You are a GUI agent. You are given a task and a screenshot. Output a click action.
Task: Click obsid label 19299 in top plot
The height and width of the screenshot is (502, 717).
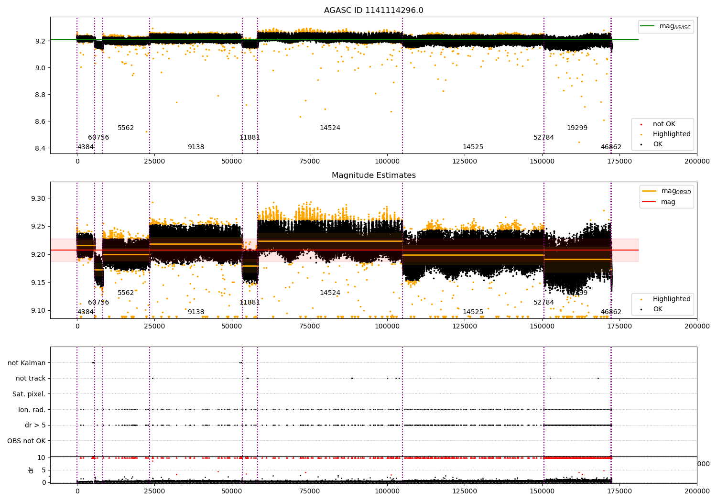pyautogui.click(x=577, y=128)
